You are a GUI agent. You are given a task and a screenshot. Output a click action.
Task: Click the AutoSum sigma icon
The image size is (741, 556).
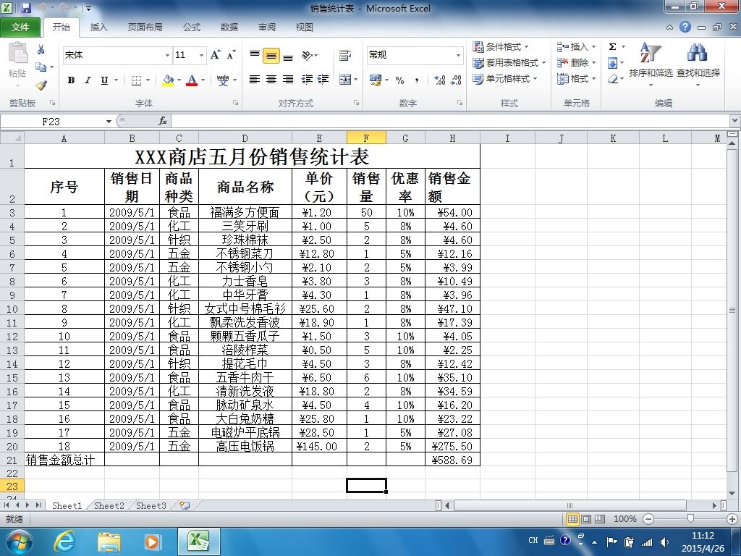[612, 46]
